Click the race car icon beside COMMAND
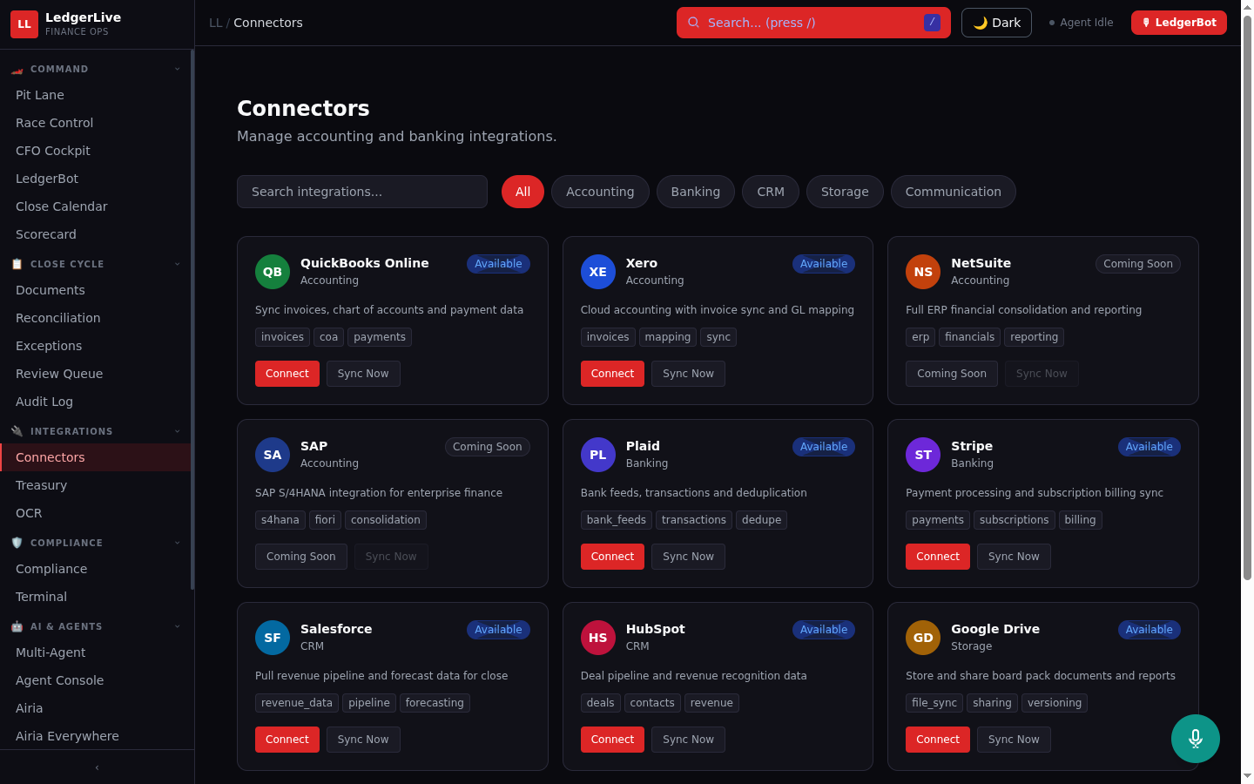The width and height of the screenshot is (1254, 784). 17,69
